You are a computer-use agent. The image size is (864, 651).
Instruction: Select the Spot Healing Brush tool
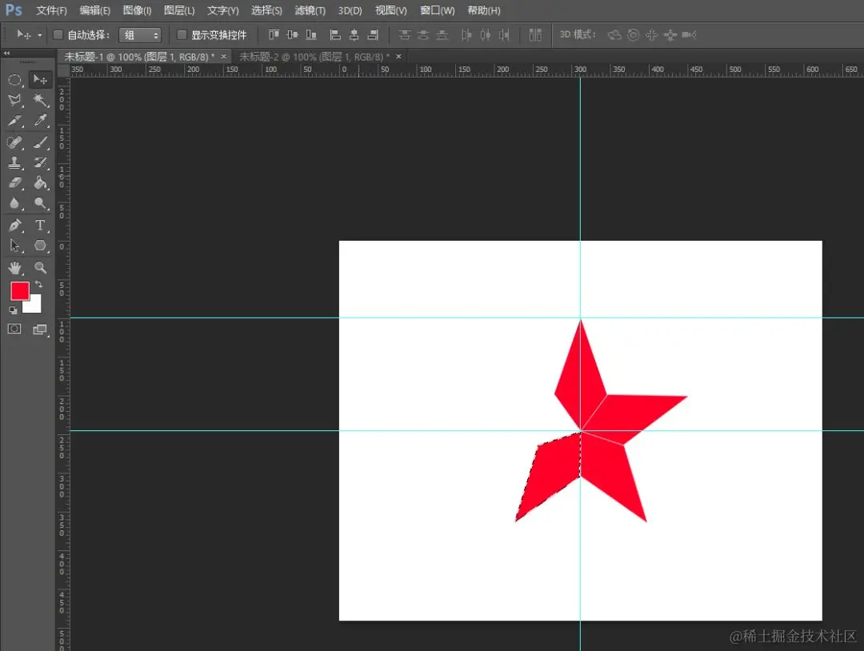tap(15, 142)
